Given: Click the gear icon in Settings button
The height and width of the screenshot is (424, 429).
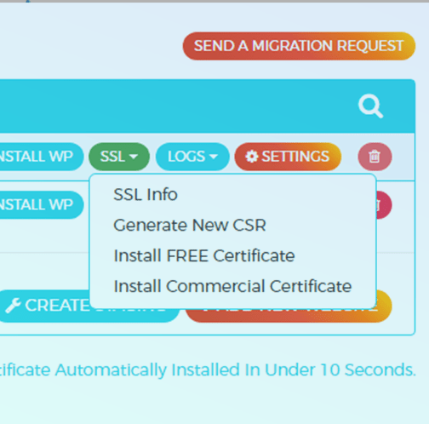Looking at the screenshot, I should click(252, 157).
